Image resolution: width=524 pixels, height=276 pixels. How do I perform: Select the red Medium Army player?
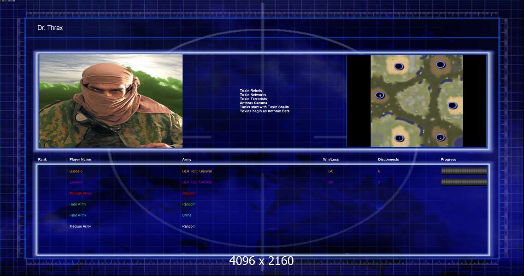coord(80,193)
